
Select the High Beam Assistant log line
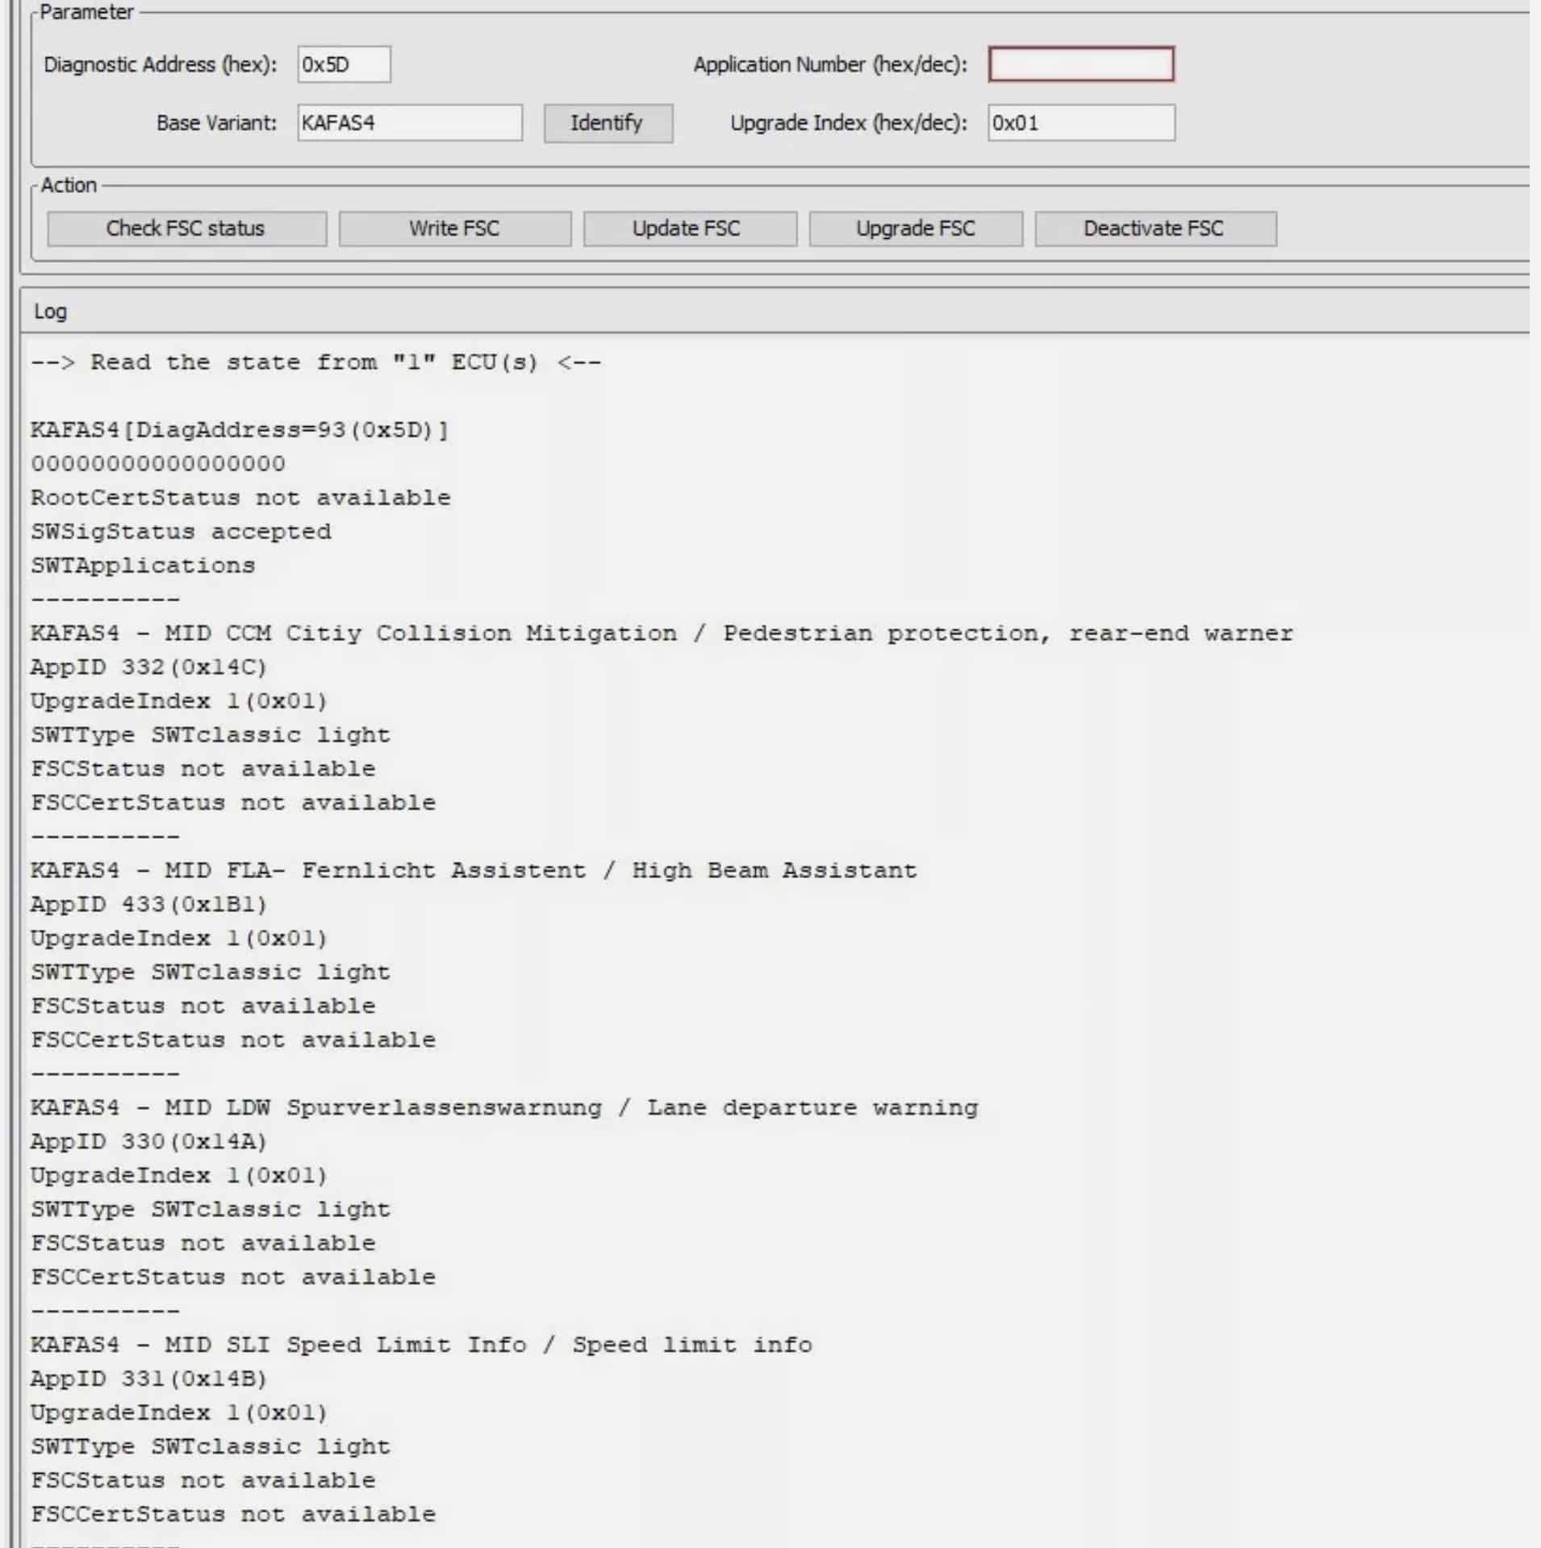(473, 870)
